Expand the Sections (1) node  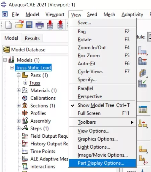point(19,105)
